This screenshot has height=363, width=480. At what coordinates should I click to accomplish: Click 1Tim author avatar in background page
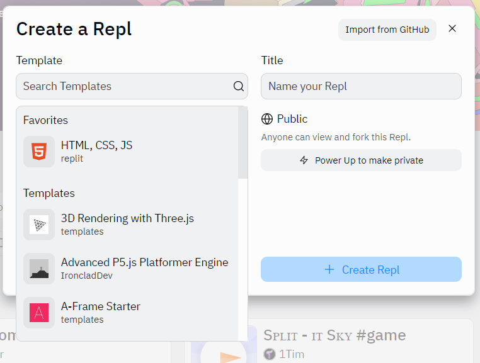click(x=270, y=354)
